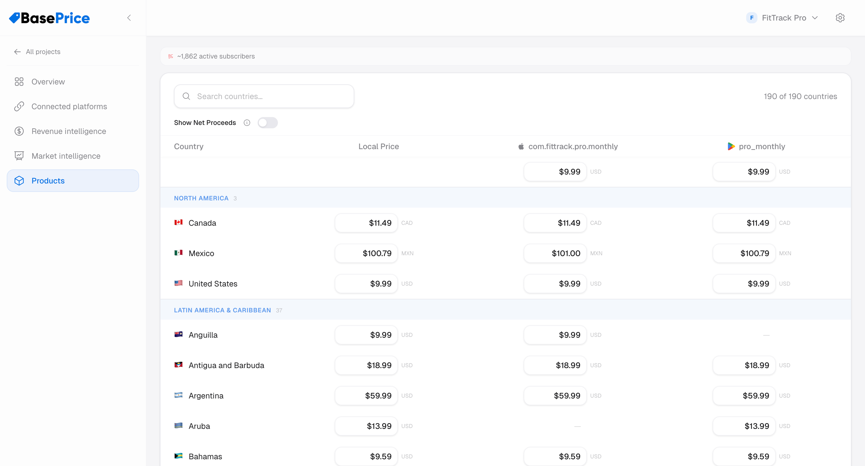Open the FitTrack Pro project dropdown
Viewport: 865px width, 466px height.
782,18
